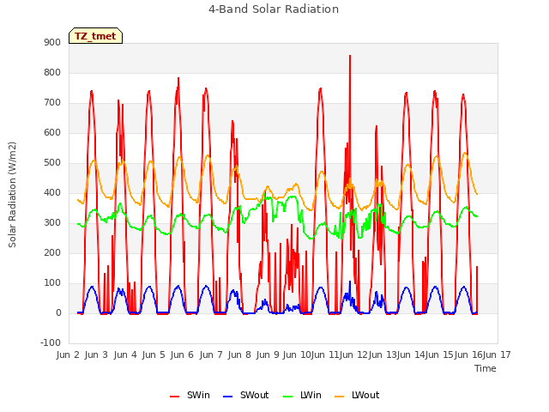
Task: Click the blue SWout legend swatch
Action: 227,397
